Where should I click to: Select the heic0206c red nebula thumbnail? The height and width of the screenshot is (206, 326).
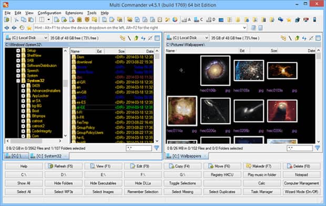point(282,111)
